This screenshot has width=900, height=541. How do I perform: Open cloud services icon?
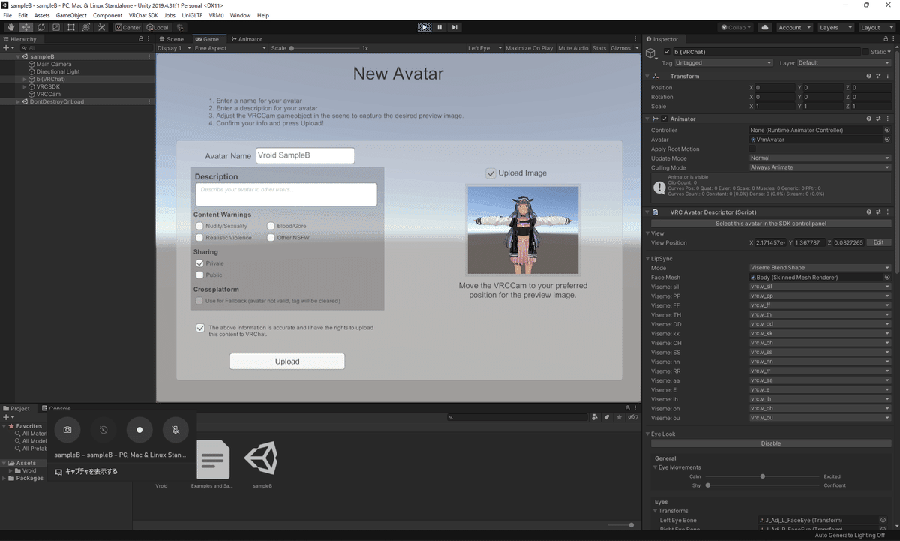[765, 27]
